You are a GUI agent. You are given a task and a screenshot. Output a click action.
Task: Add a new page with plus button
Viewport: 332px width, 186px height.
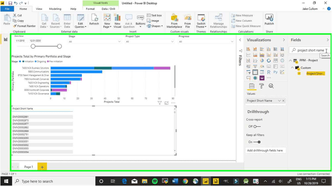pos(42,167)
